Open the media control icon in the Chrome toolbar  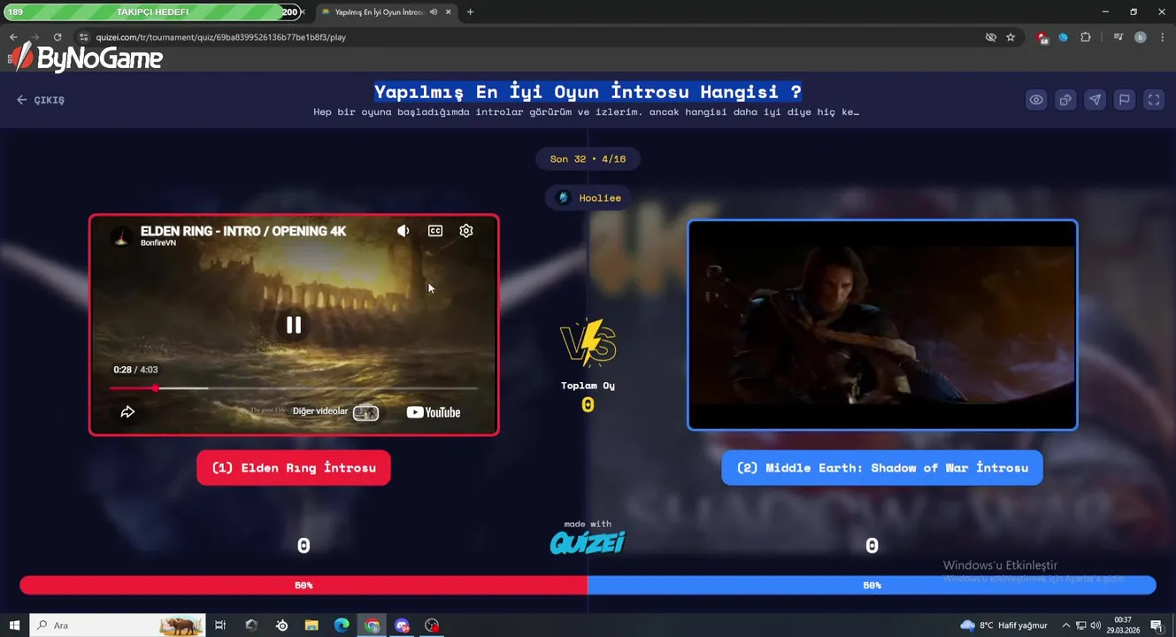tap(1118, 37)
